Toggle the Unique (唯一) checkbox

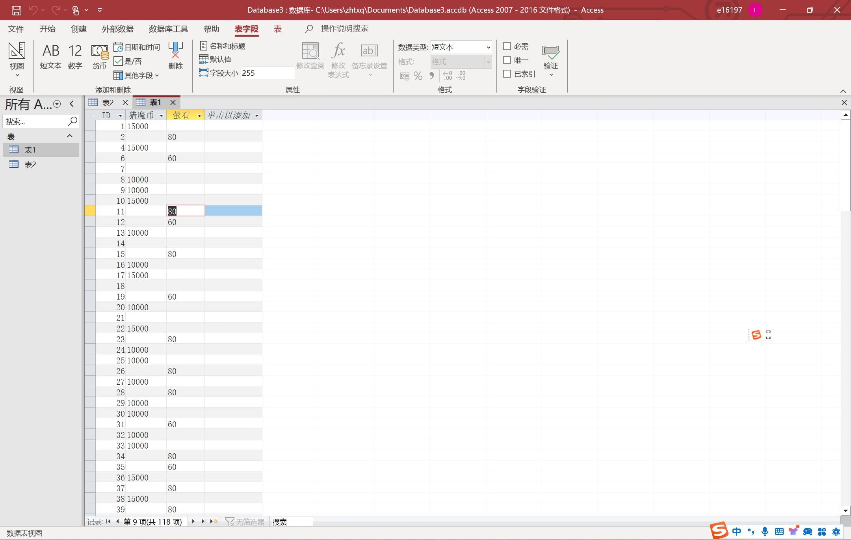tap(507, 60)
